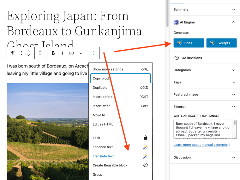Click the post title heading
240x180 pixels.
pyautogui.click(x=75, y=29)
